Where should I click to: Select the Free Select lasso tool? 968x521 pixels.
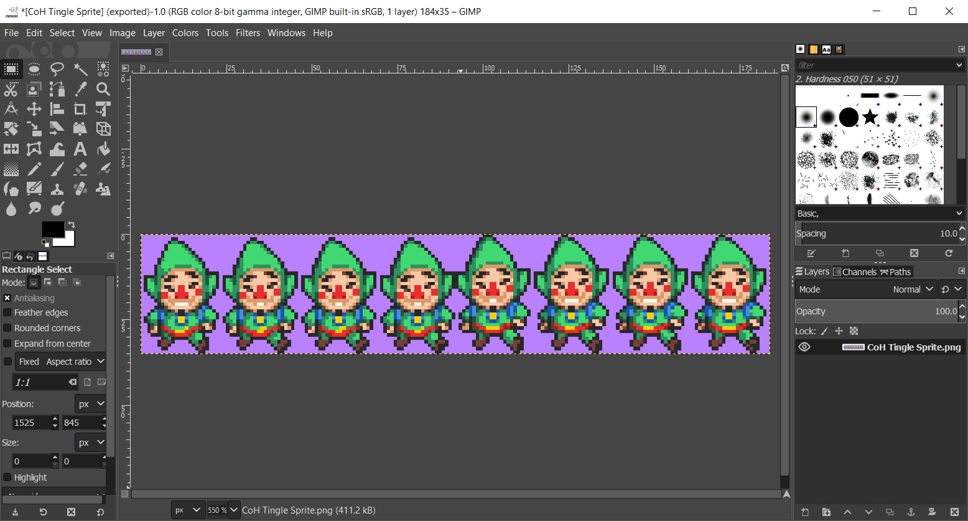(57, 68)
